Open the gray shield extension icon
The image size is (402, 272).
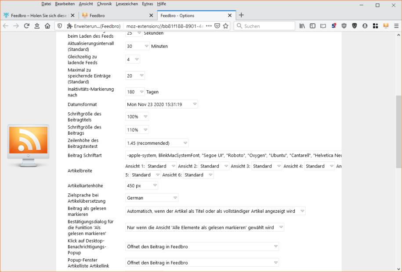click(344, 26)
